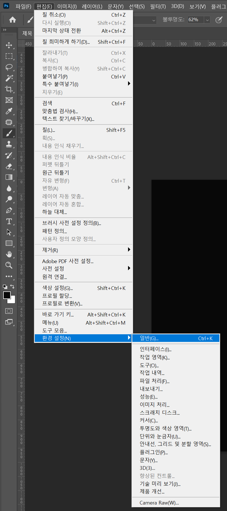Select the Clone Stamp tool

[9, 144]
